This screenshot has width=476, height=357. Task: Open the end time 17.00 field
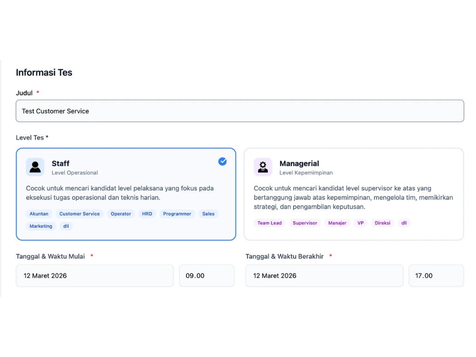436,276
